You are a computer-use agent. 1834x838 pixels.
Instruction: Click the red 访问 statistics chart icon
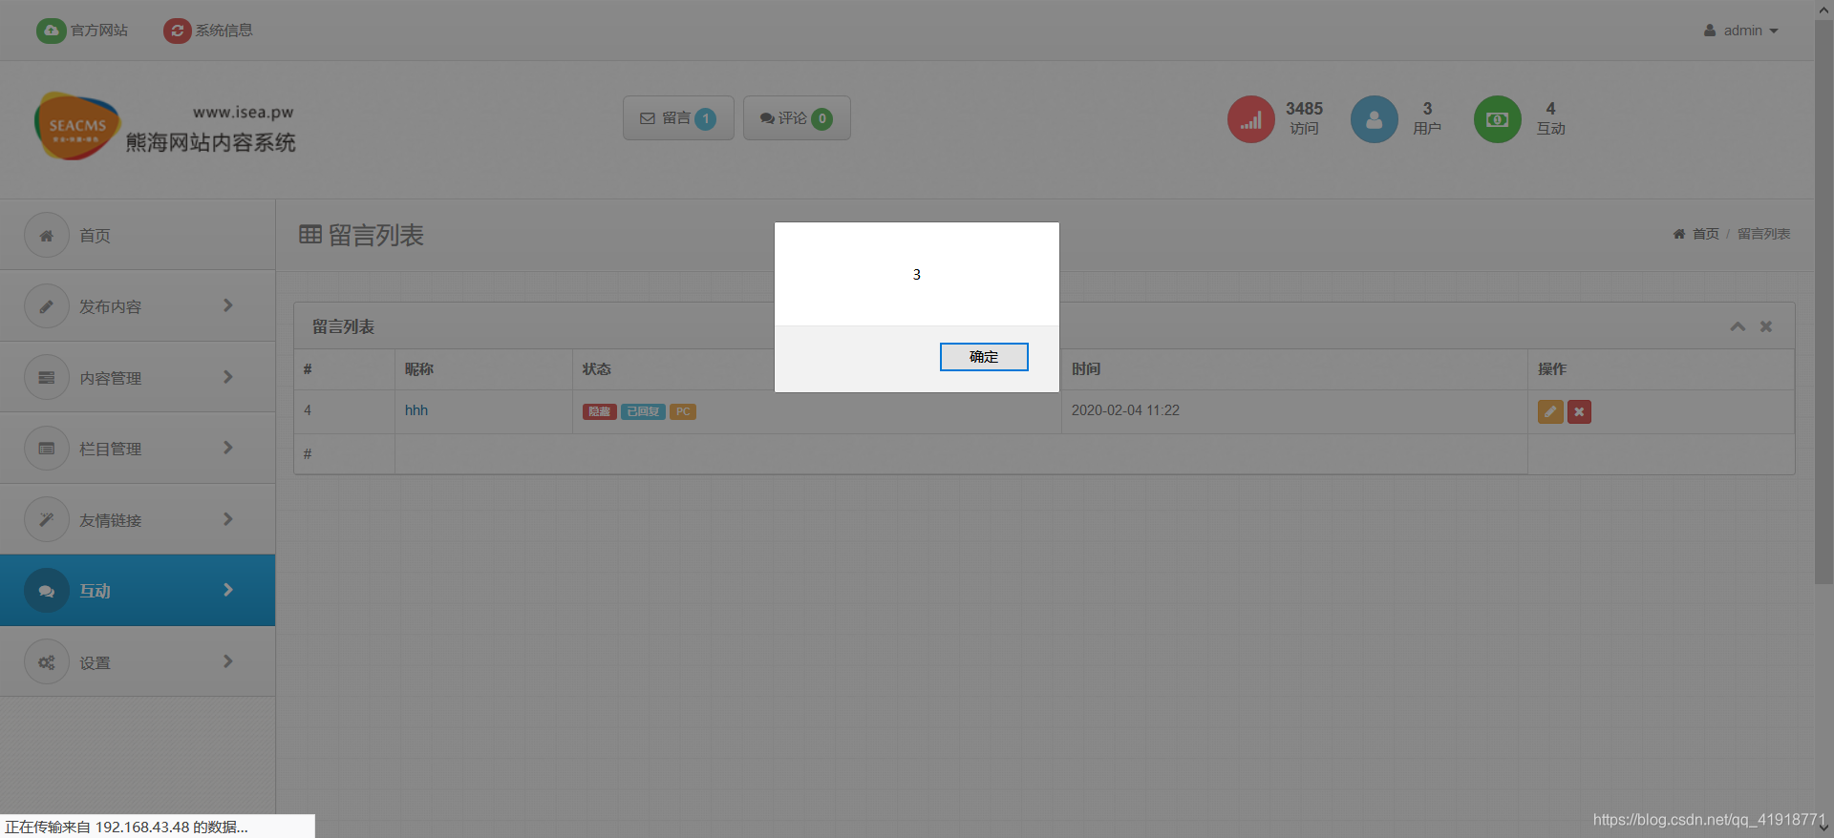(1251, 119)
